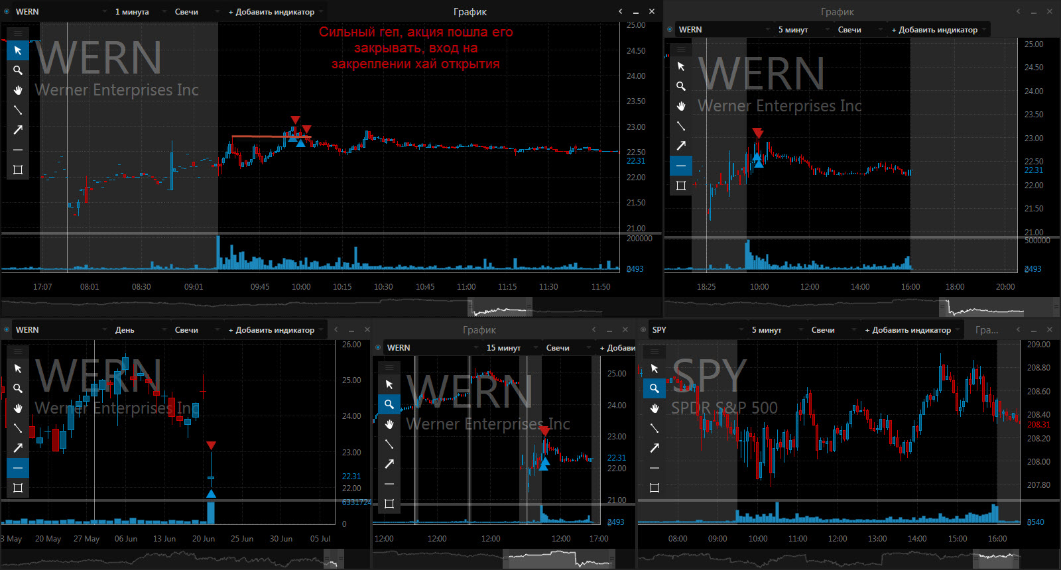Open the toolbar hamburger menu in WERN 1-minute chart
This screenshot has width=1061, height=570.
tap(18, 33)
